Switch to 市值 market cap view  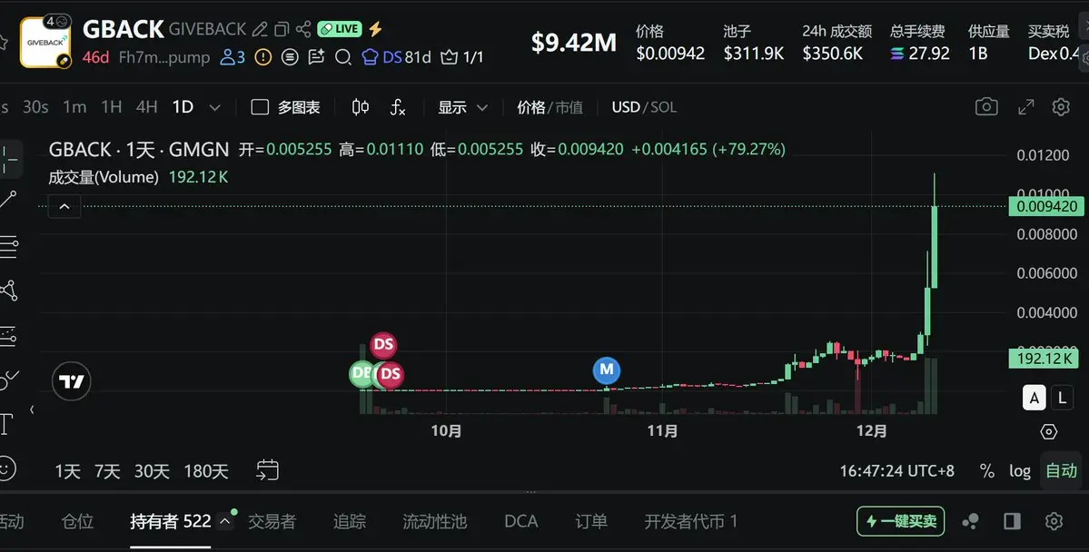(x=569, y=108)
